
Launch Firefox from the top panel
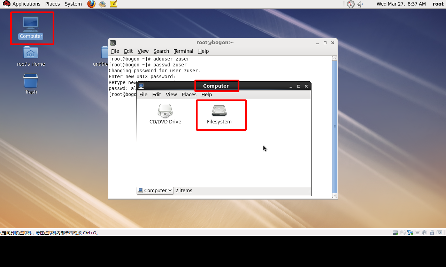click(x=91, y=4)
